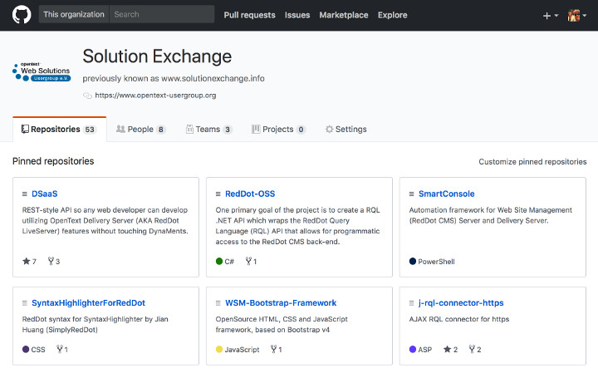Click the Repositories count badge 53
Screen dimensions: 598x378
tap(90, 130)
